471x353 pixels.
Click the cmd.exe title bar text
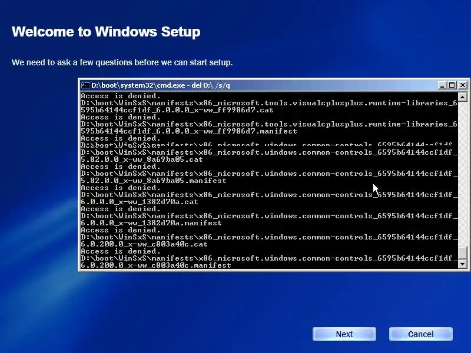(160, 85)
